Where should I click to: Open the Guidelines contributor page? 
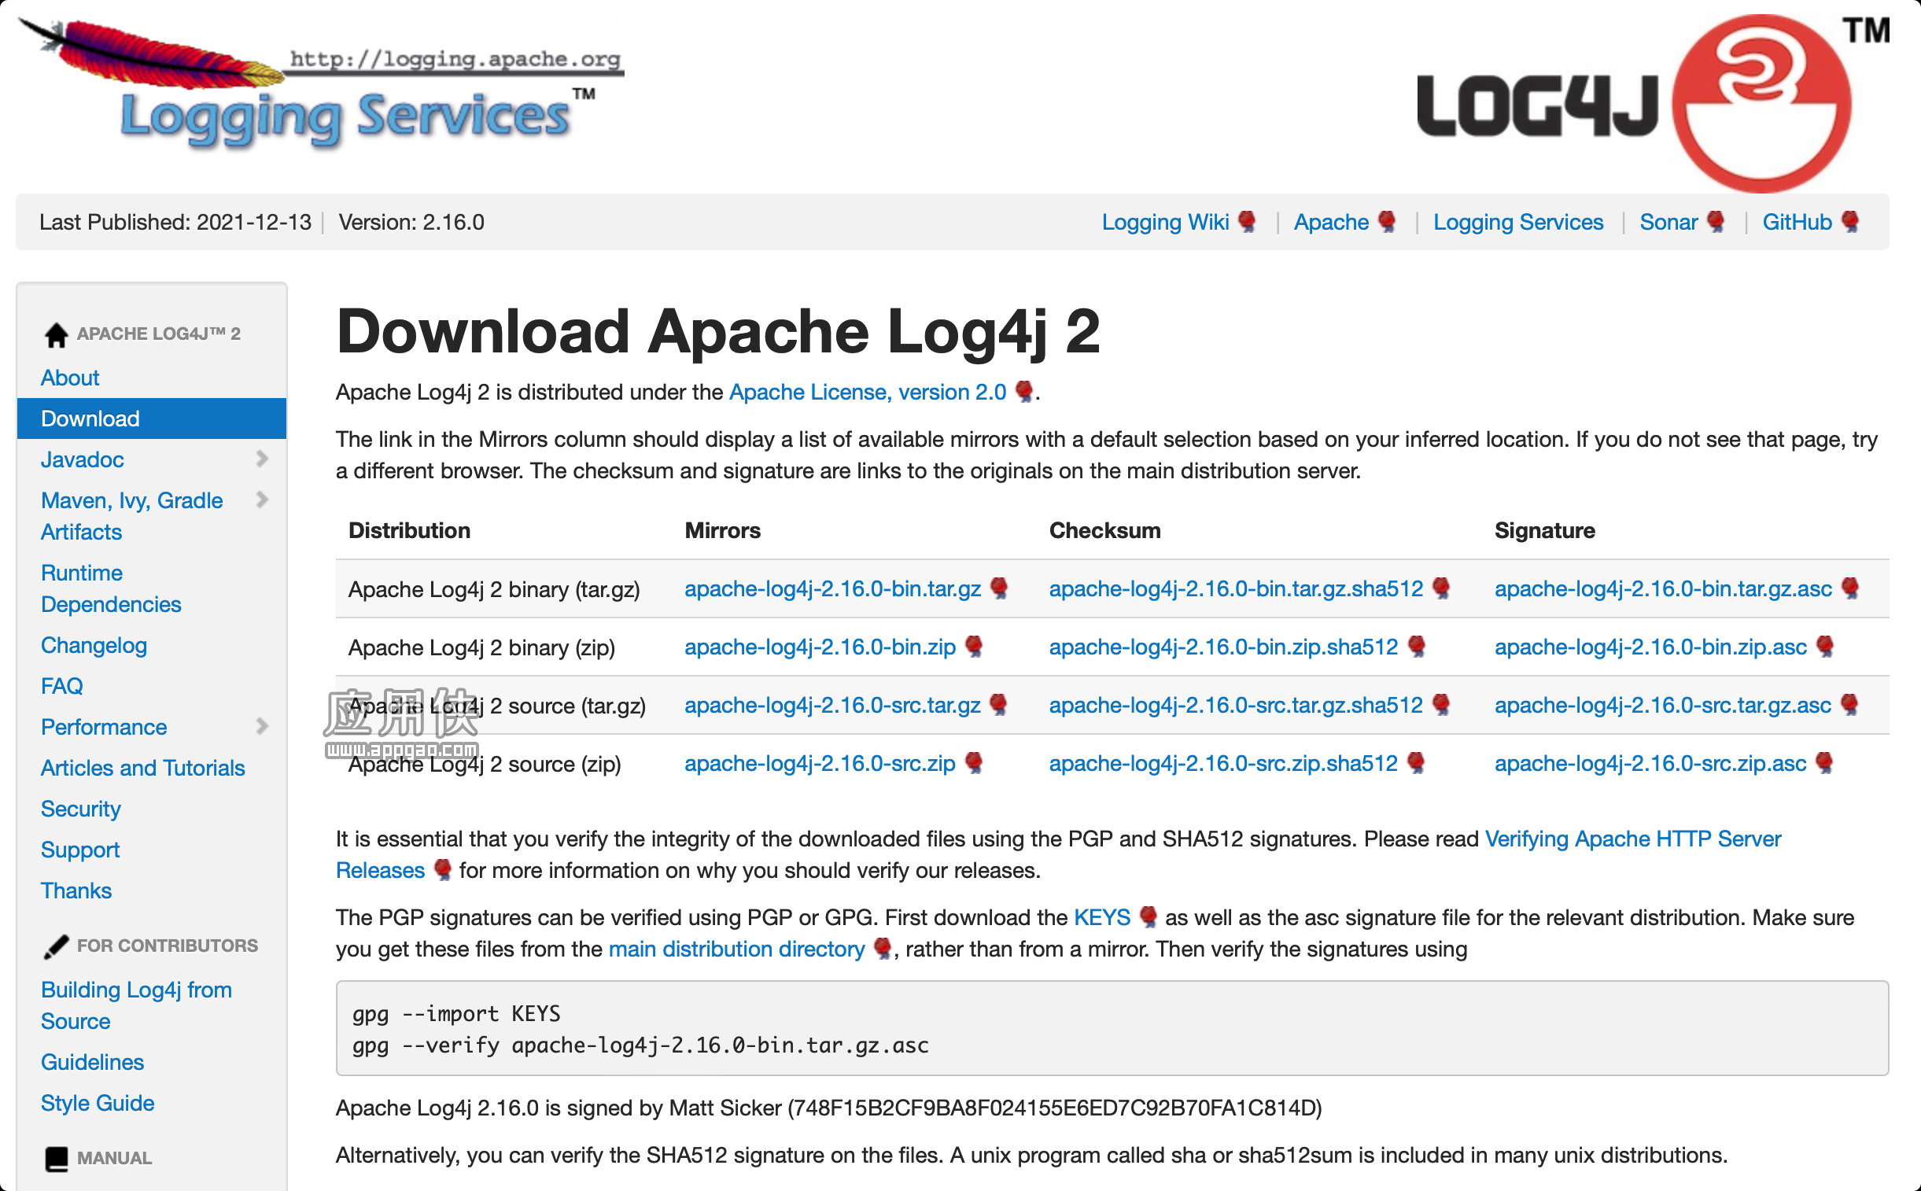point(92,1063)
